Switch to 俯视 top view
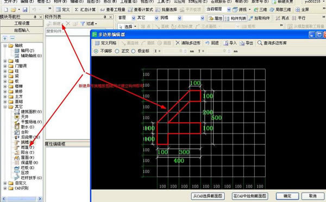Image resolution: width=326 pixels, height=202 pixels. coord(240,10)
